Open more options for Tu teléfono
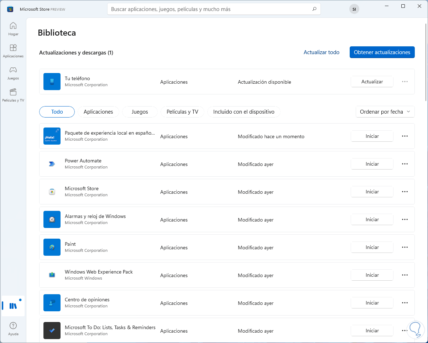 pyautogui.click(x=404, y=82)
